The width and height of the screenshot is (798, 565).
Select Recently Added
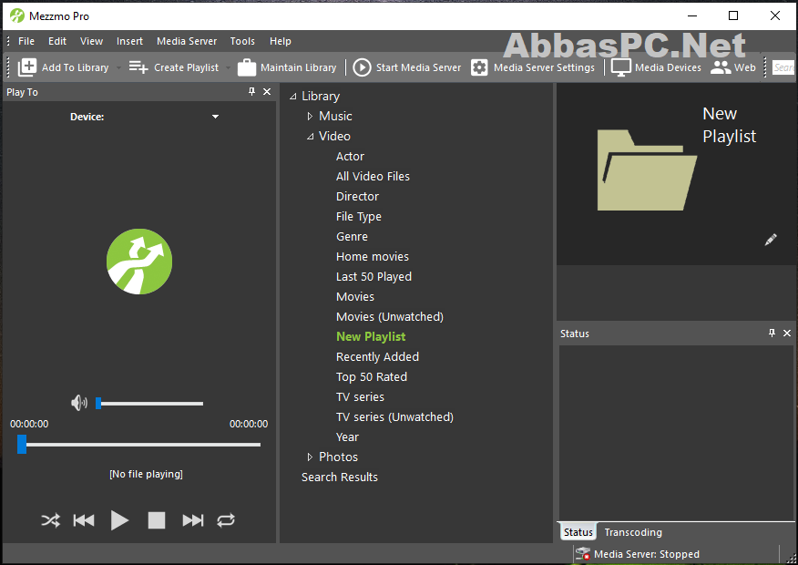coord(377,357)
